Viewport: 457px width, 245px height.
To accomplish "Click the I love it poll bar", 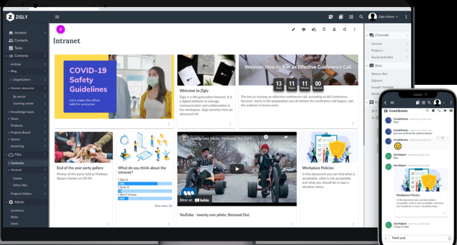I will point(145,191).
